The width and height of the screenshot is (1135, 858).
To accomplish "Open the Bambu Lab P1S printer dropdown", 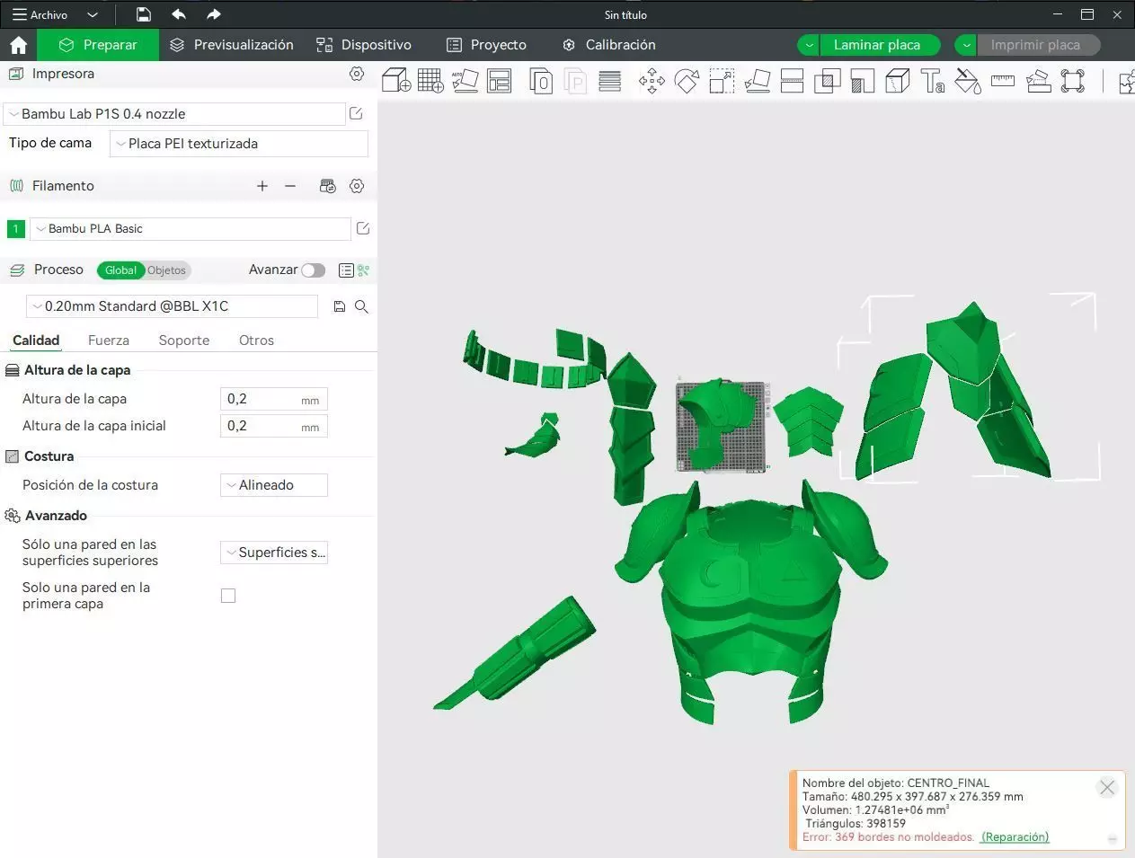I will [174, 114].
